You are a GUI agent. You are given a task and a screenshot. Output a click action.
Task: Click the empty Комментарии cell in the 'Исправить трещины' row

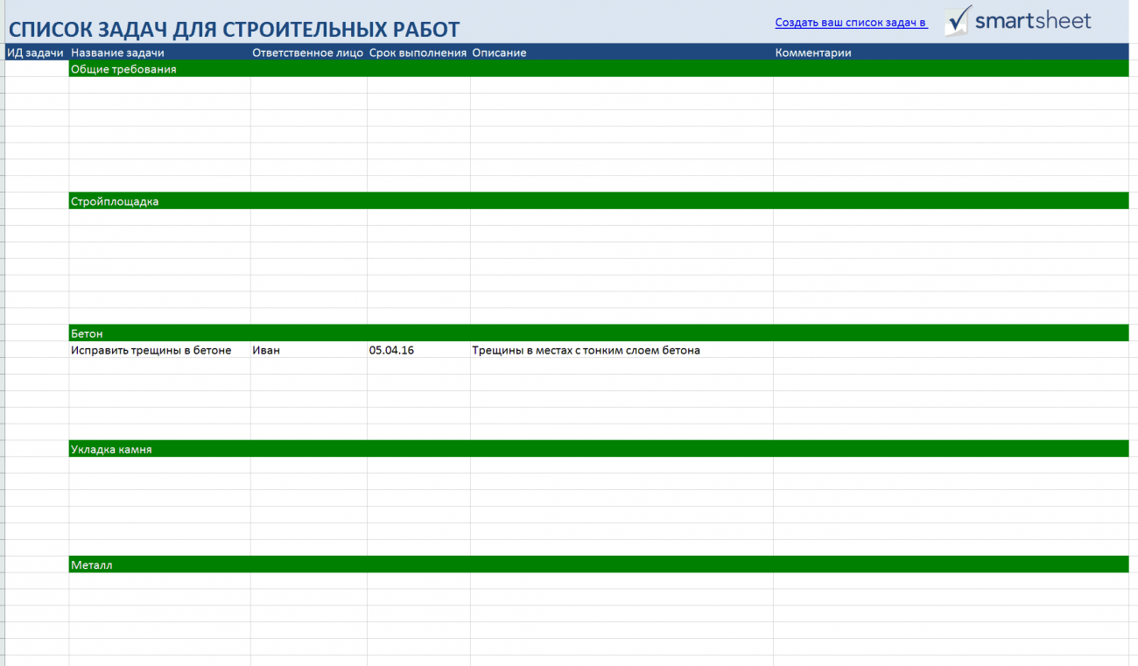pos(951,350)
